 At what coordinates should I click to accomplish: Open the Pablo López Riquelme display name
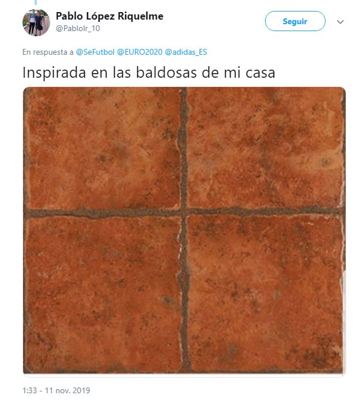[109, 16]
